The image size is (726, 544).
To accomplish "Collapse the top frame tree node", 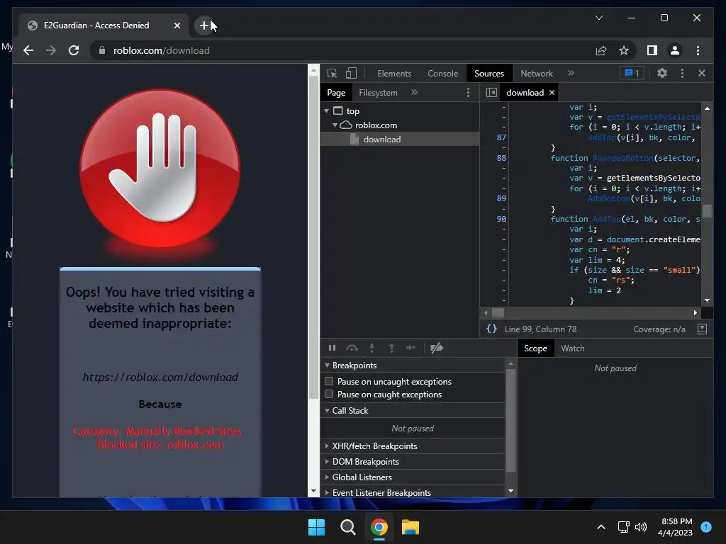I will (x=326, y=111).
